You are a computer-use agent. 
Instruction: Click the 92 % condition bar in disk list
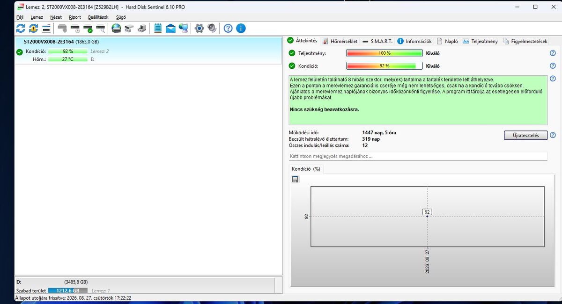(68, 51)
